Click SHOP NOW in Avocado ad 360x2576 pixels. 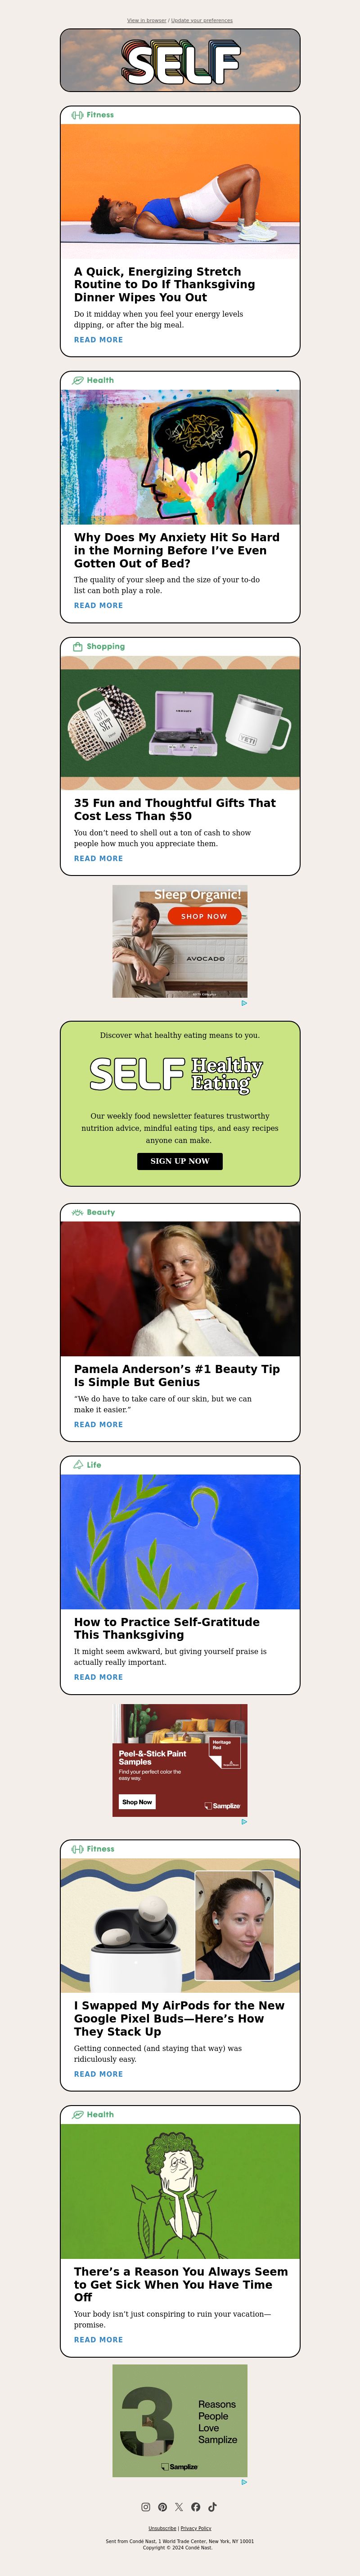tap(204, 916)
